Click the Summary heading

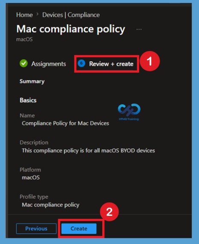pos(32,81)
